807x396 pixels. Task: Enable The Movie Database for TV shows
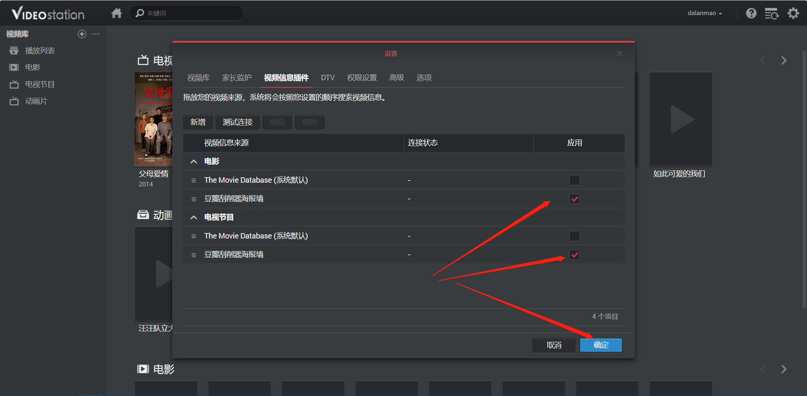574,236
